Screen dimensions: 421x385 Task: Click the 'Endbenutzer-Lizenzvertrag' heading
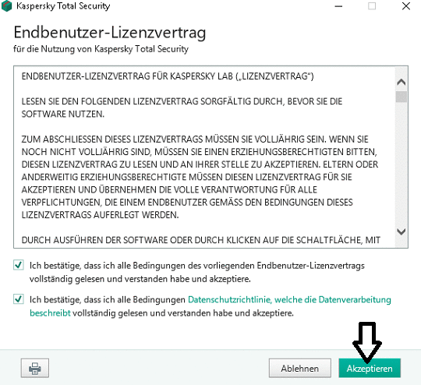pos(110,33)
